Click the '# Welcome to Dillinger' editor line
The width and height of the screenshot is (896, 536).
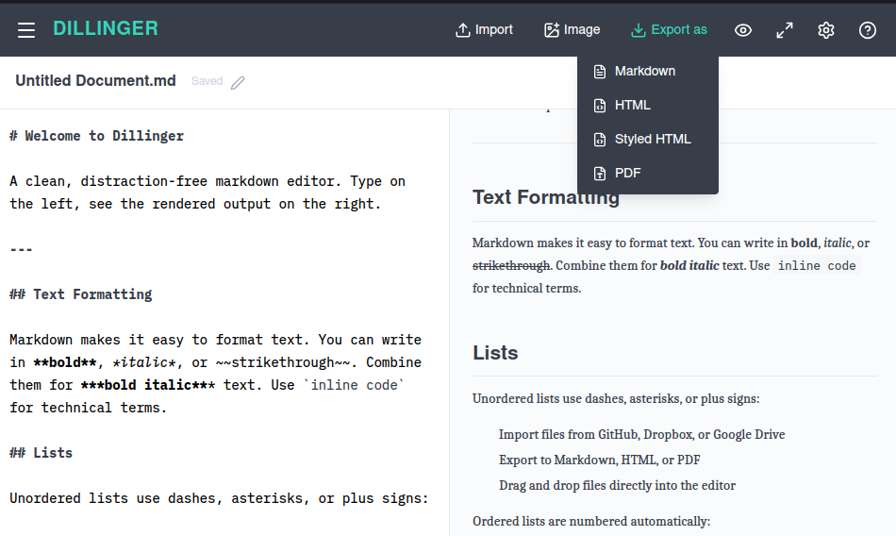(96, 136)
